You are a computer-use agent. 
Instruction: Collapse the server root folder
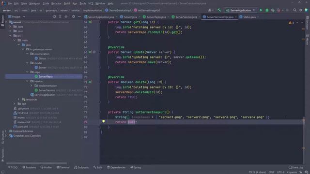(6, 22)
